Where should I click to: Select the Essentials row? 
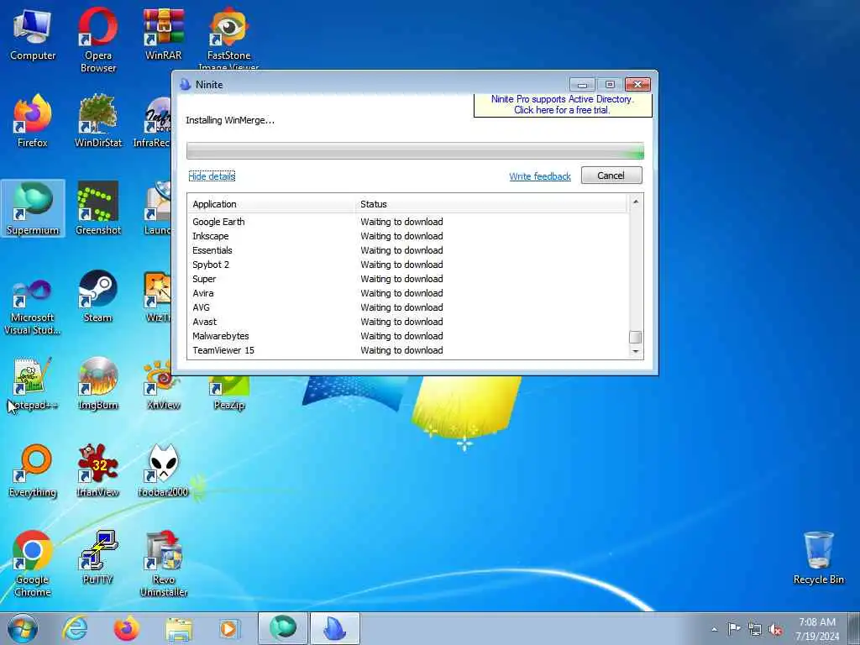[x=408, y=250]
